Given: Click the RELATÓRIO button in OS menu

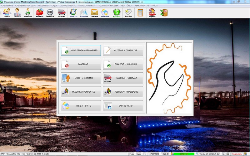Looking at the screenshot, I should pyautogui.click(x=81, y=106).
